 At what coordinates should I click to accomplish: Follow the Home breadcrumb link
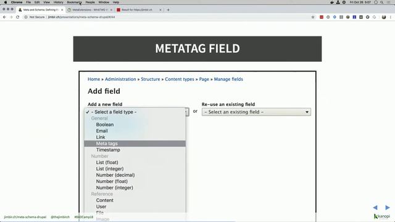[94, 79]
